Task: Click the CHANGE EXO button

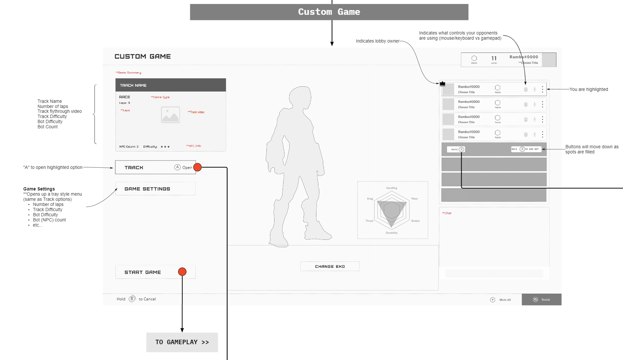Action: [330, 267]
